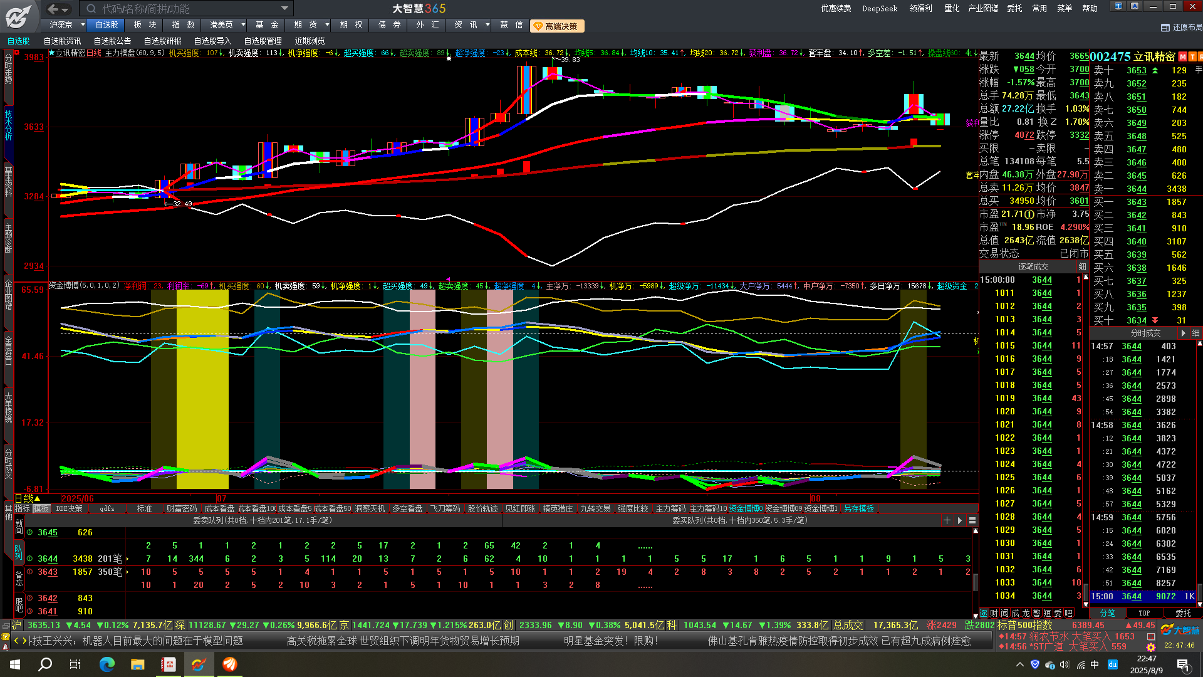Click the plus icon in queue panel header
Image resolution: width=1203 pixels, height=677 pixels.
coord(947,520)
